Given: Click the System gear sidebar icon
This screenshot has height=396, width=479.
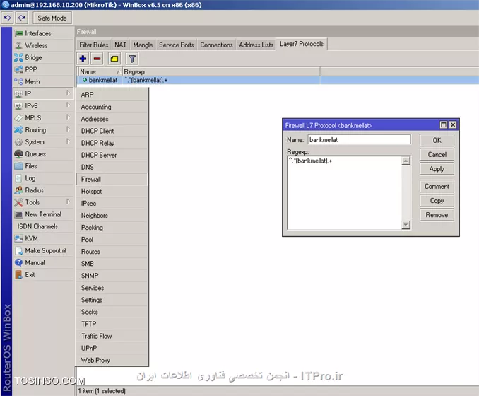Looking at the screenshot, I should coord(18,142).
